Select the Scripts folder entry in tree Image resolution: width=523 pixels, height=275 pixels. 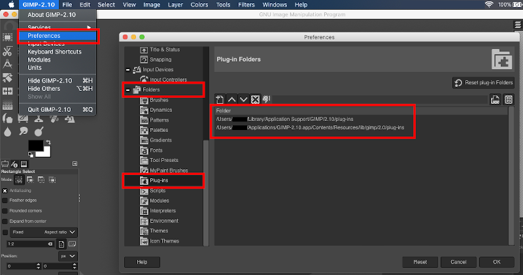pyautogui.click(x=158, y=191)
